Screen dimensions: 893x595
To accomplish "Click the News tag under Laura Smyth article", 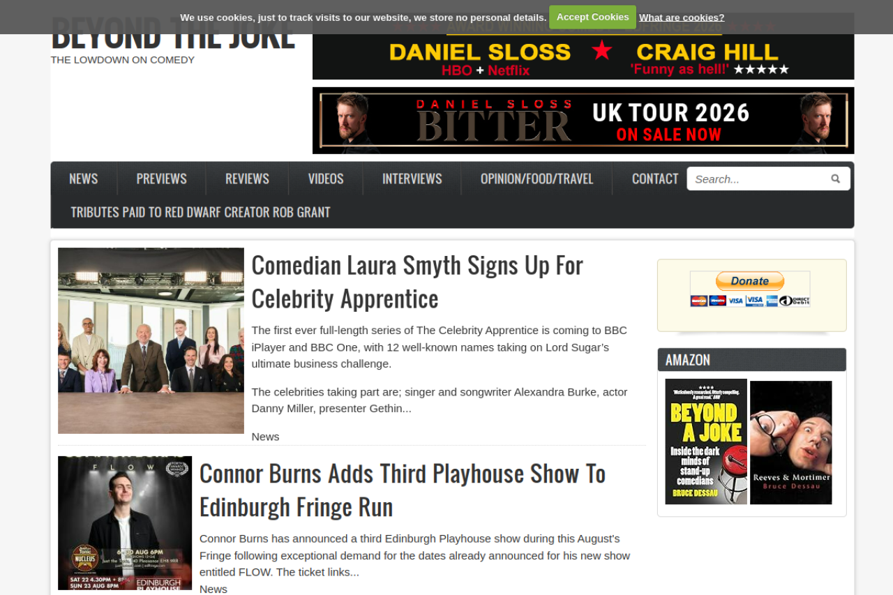I will pyautogui.click(x=265, y=437).
